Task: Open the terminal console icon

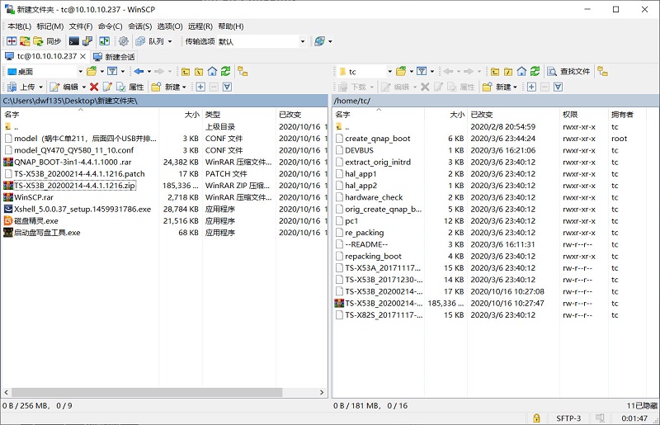Action: click(74, 41)
